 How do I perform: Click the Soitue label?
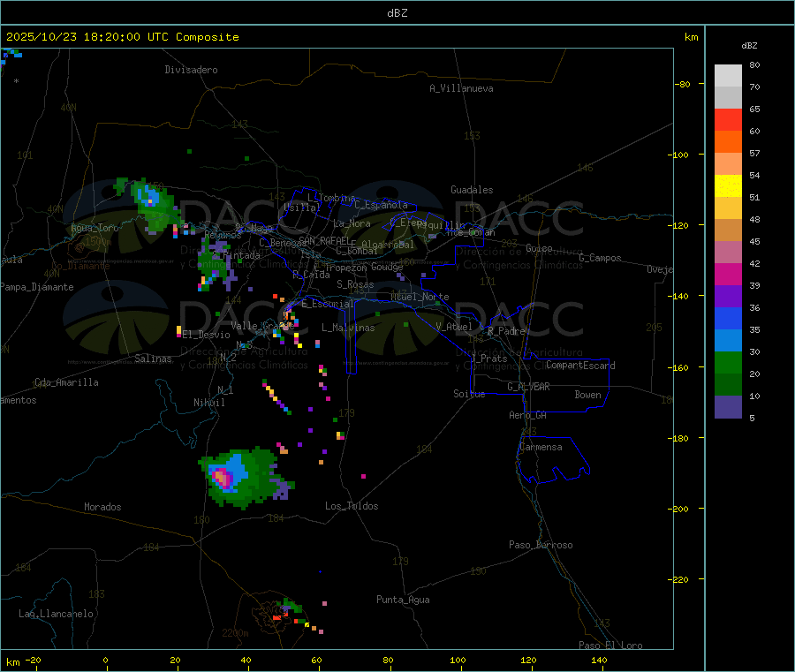[x=469, y=394]
